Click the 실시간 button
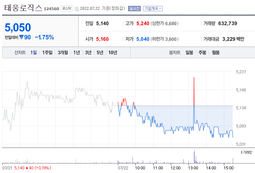Viewport: 255px width, 173px height. (x=134, y=8)
